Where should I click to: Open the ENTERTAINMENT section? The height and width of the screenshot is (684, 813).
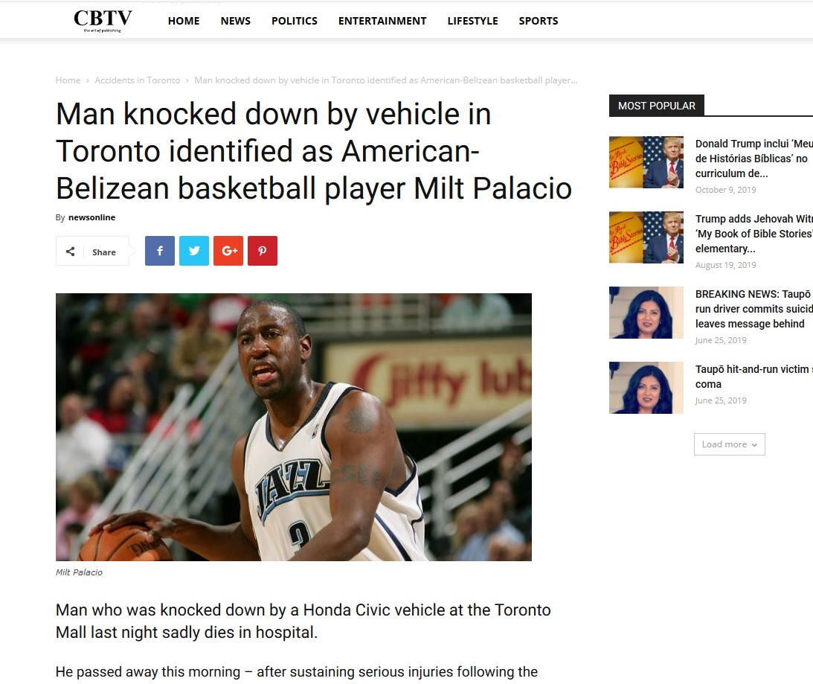[382, 21]
